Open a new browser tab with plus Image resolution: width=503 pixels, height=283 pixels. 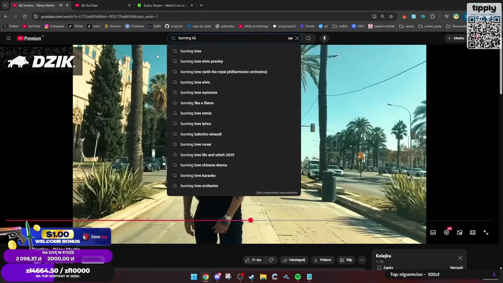(201, 6)
